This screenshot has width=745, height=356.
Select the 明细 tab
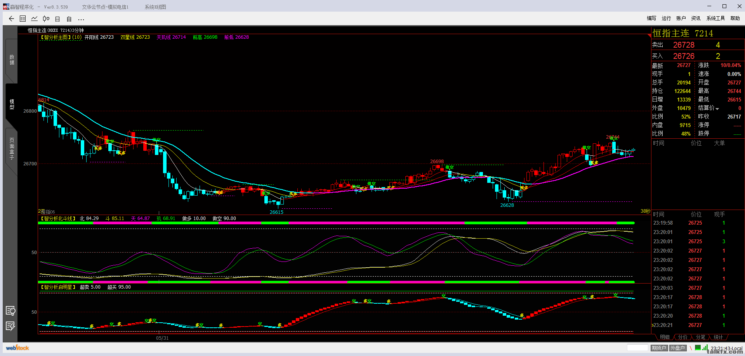click(665, 337)
